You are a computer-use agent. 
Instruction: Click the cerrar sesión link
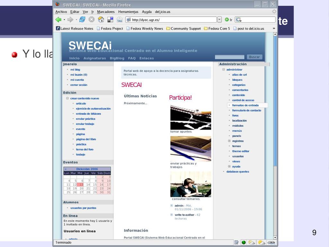click(79, 85)
